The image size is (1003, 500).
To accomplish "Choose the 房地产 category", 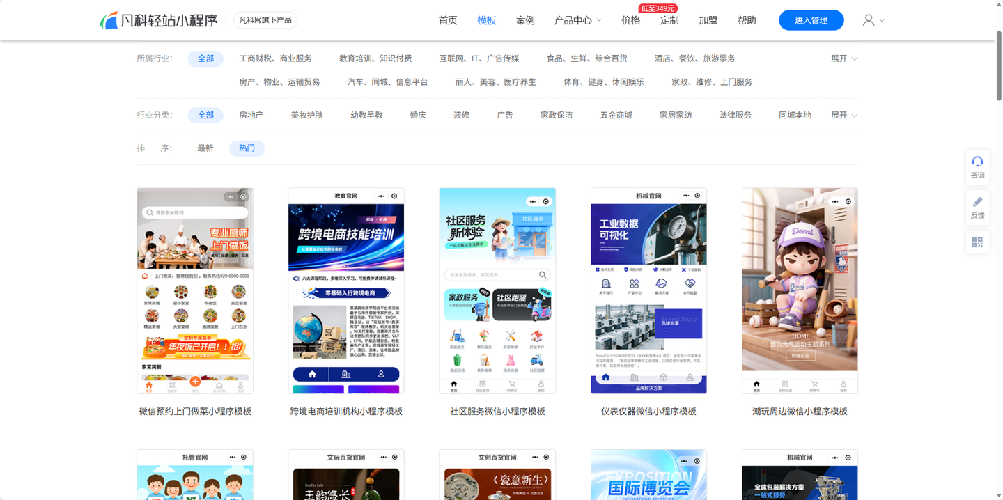I will [x=251, y=115].
